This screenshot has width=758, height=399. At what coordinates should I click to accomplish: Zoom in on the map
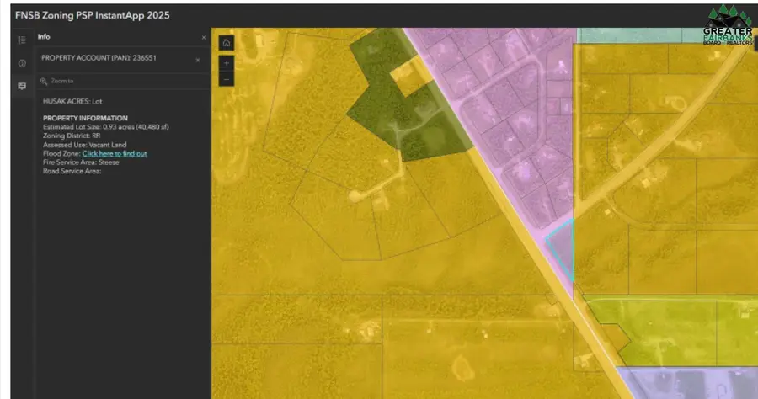click(226, 63)
